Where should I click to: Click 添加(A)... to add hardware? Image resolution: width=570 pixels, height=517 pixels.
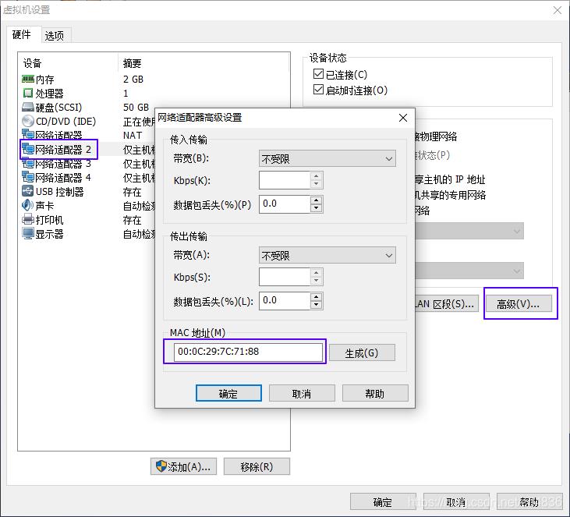tap(183, 466)
